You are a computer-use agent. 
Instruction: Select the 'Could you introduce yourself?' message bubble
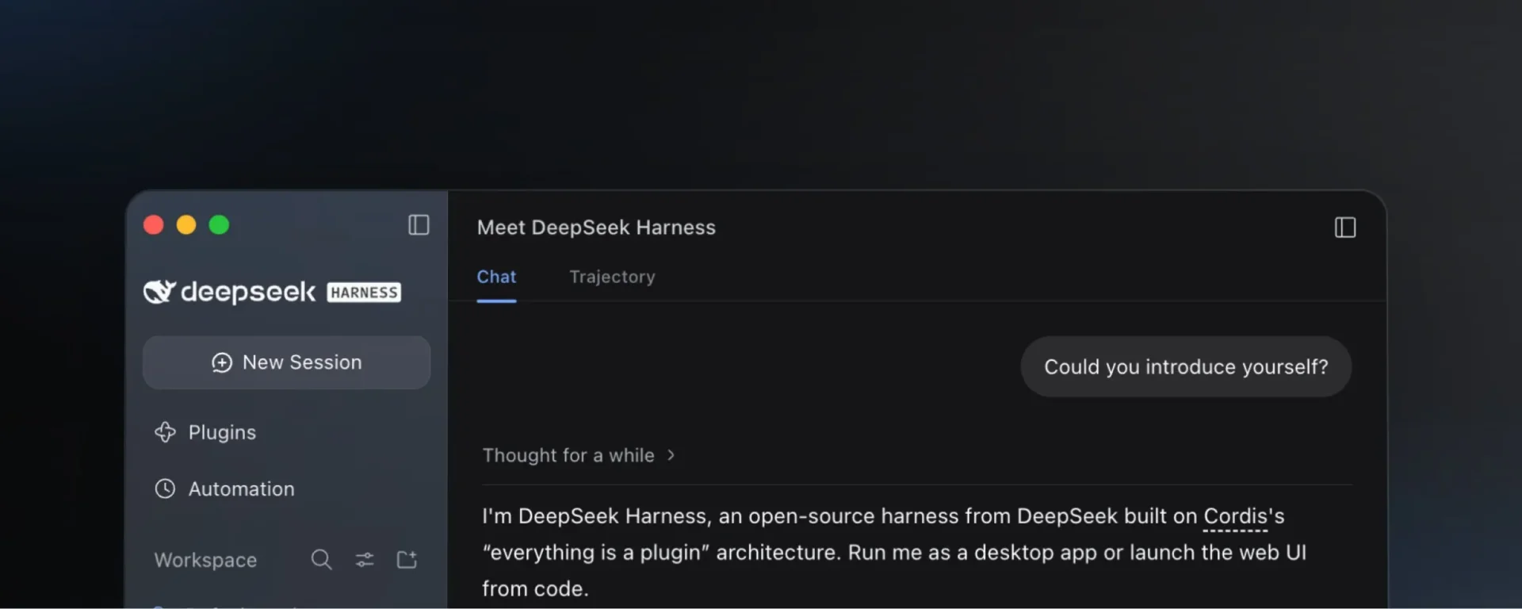pyautogui.click(x=1186, y=366)
